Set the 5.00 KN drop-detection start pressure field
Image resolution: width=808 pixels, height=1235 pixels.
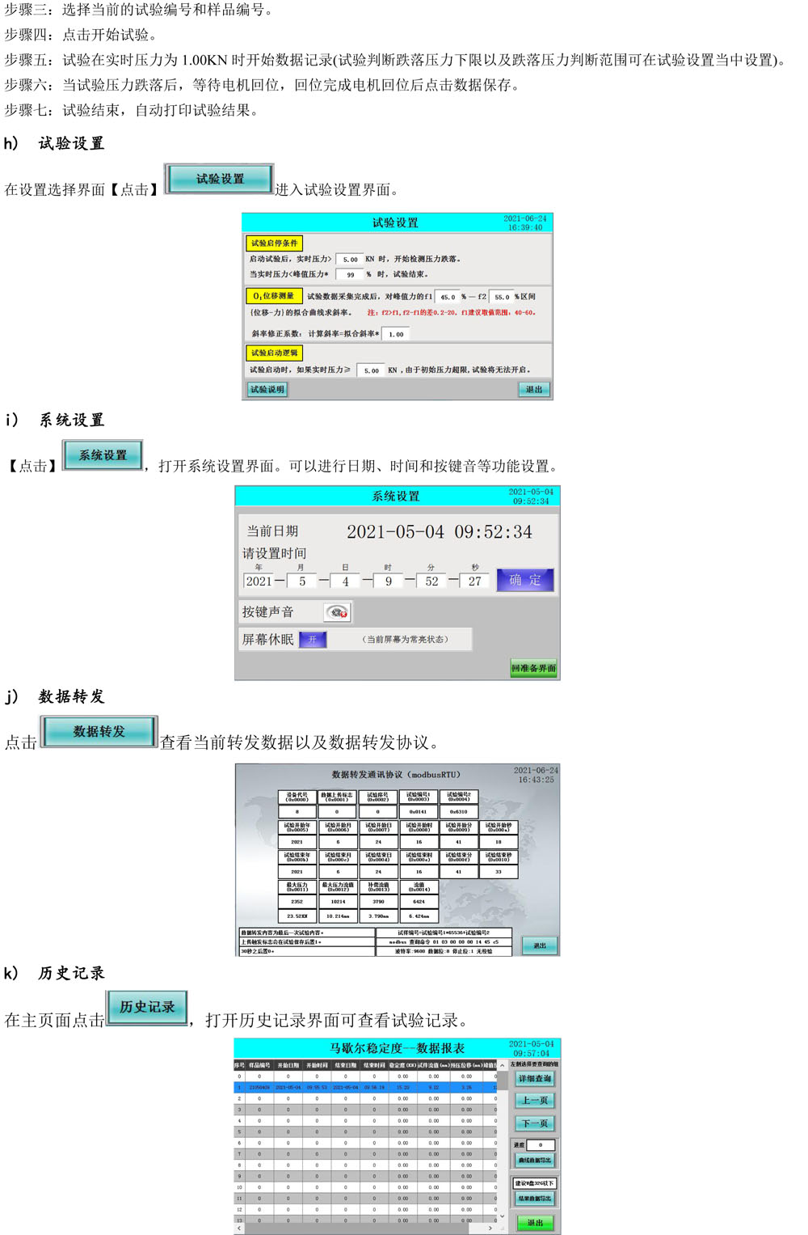pos(349,260)
